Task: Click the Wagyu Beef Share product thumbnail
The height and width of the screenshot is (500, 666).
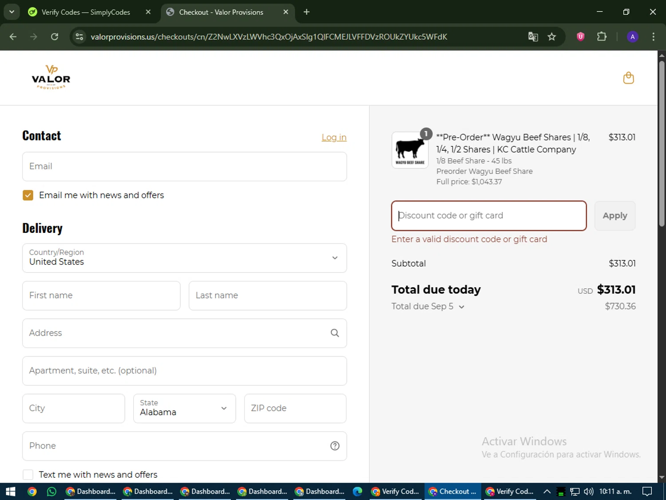Action: [410, 150]
